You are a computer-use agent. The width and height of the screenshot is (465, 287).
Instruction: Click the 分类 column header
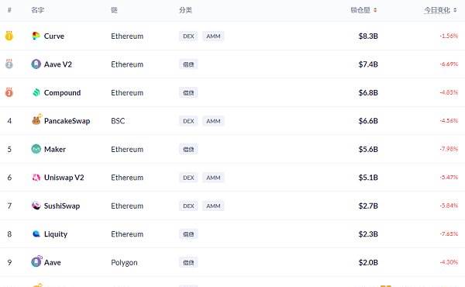186,10
